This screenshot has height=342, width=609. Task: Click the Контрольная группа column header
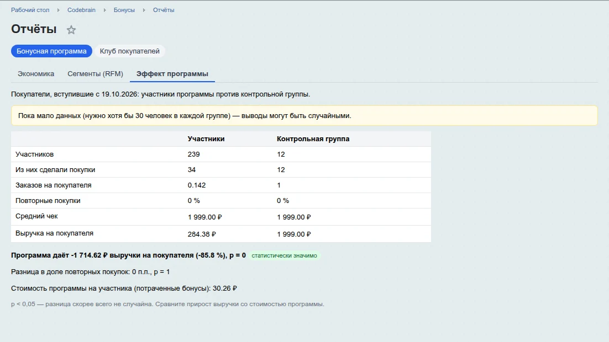pyautogui.click(x=313, y=139)
